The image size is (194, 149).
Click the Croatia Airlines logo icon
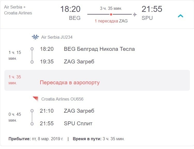(35, 99)
